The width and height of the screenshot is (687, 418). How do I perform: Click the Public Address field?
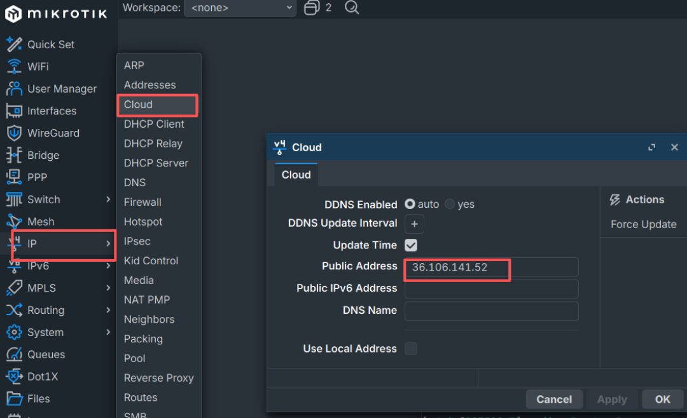(492, 267)
